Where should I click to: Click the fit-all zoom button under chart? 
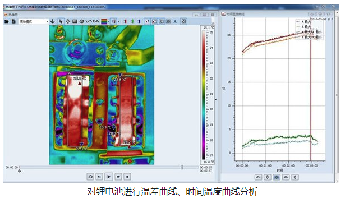(x=277, y=177)
